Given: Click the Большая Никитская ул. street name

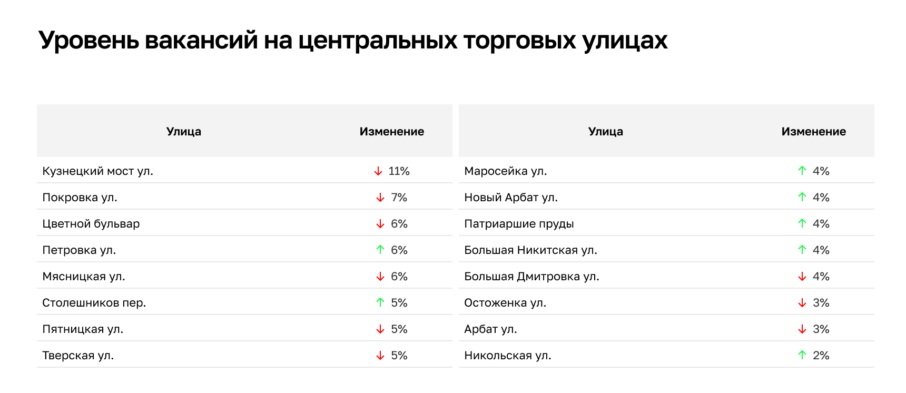Looking at the screenshot, I should click(x=530, y=250).
